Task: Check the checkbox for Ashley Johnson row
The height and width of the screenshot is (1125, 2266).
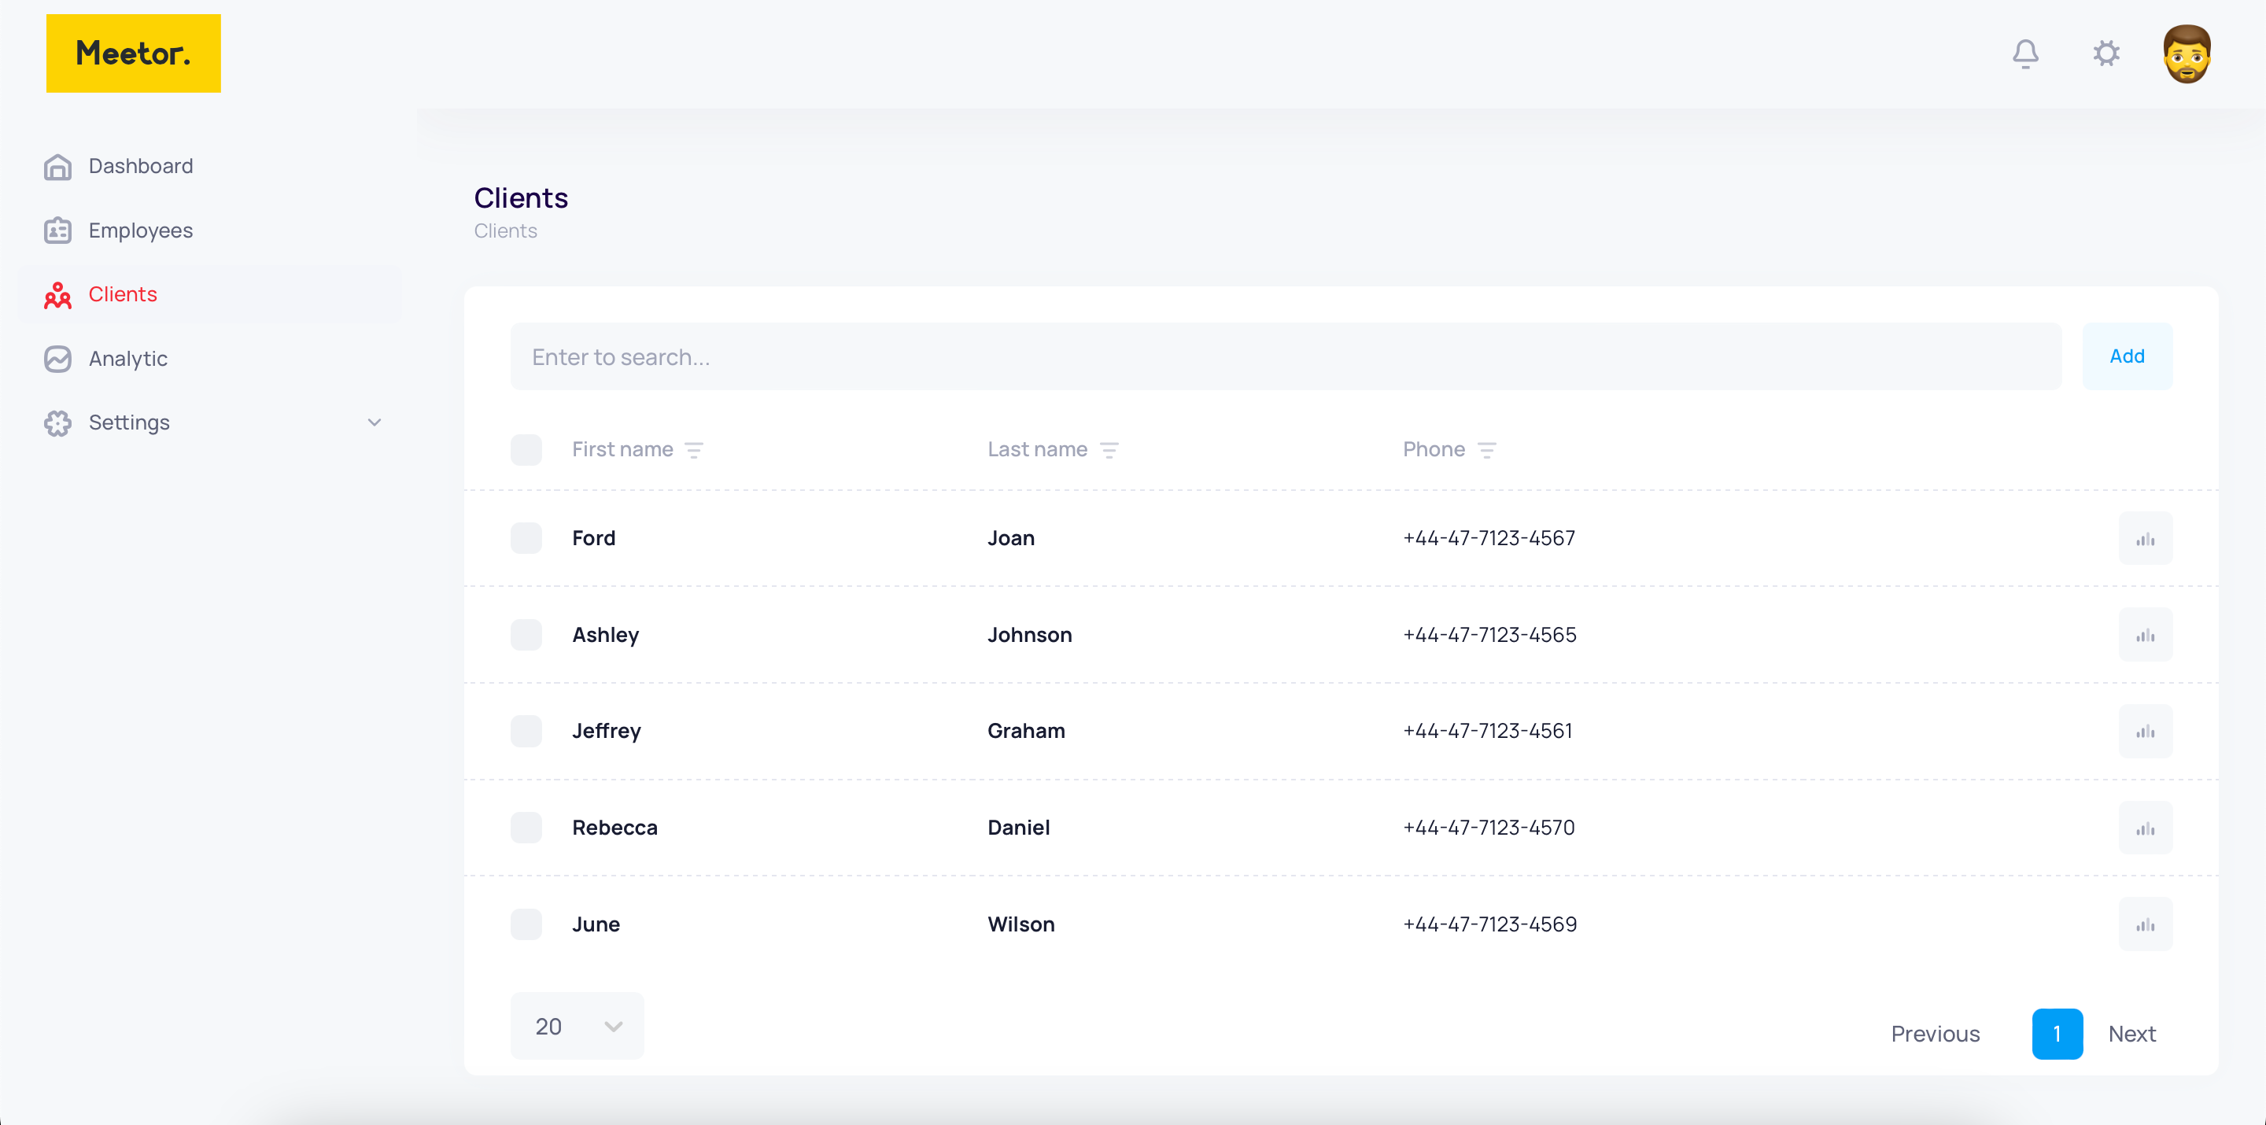Action: pyautogui.click(x=526, y=635)
